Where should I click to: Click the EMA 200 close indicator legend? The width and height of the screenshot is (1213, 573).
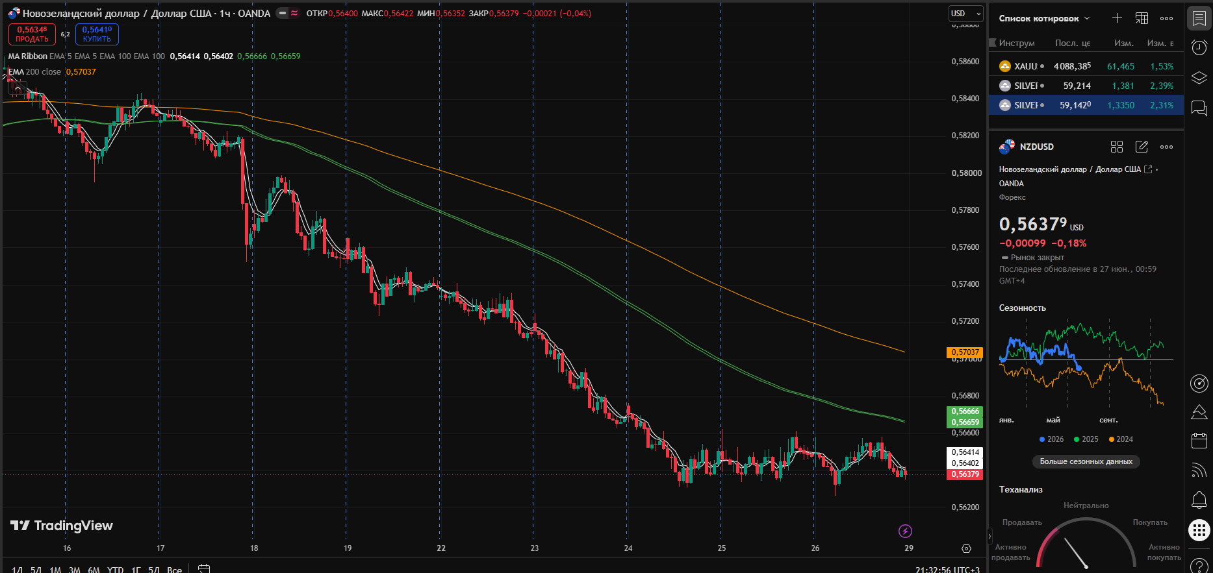click(34, 72)
